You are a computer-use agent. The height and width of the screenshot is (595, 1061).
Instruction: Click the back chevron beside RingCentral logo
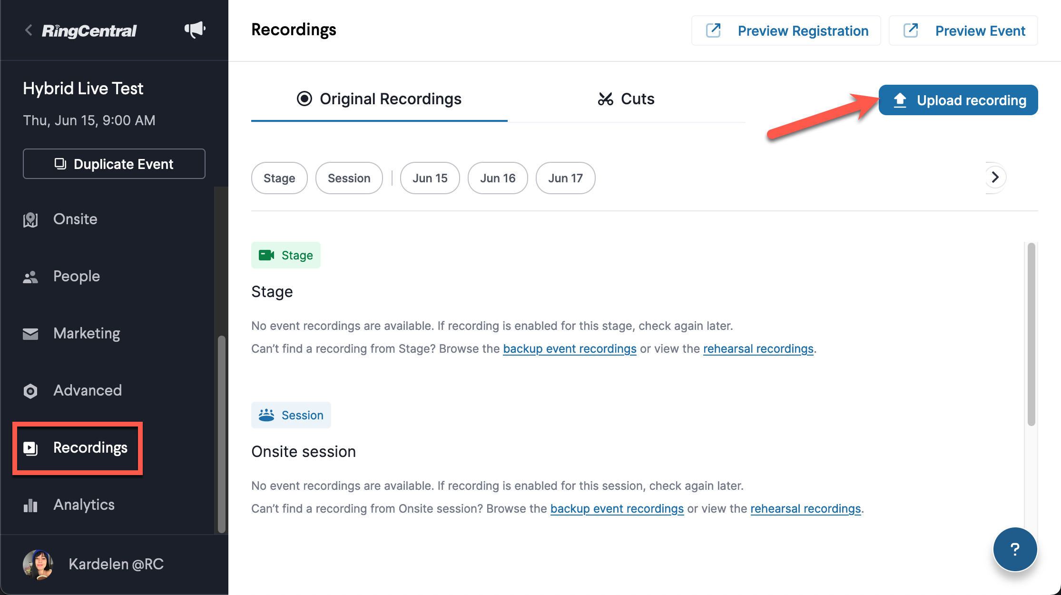[29, 30]
